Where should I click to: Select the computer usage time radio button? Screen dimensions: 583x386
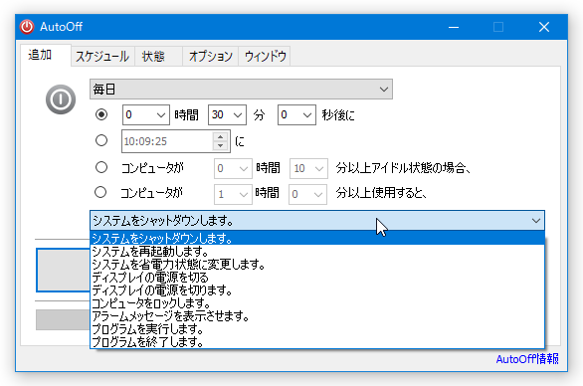(x=100, y=192)
